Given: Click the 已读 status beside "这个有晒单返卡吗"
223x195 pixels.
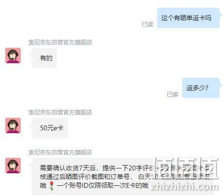Looking at the screenshot, I should coord(147,25).
